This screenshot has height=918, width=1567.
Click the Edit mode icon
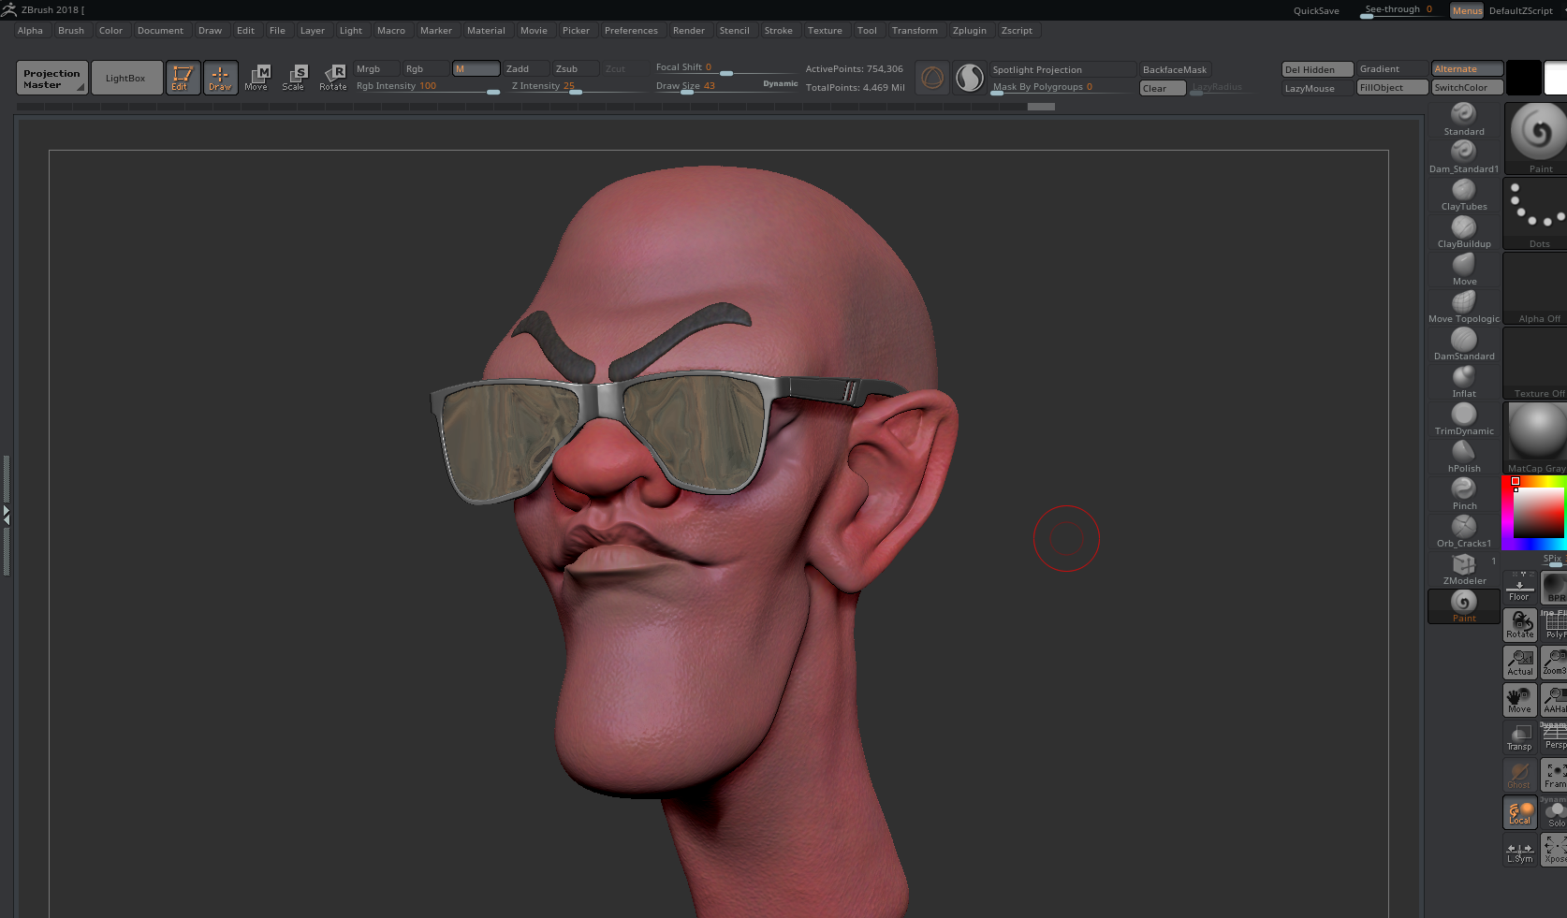[182, 78]
